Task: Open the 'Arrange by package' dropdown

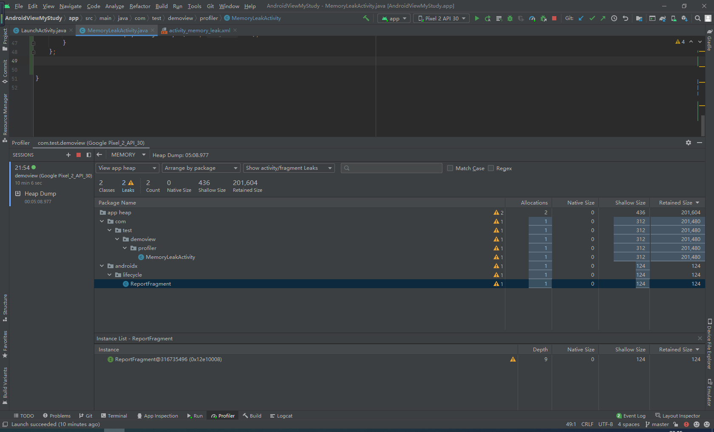Action: 201,168
